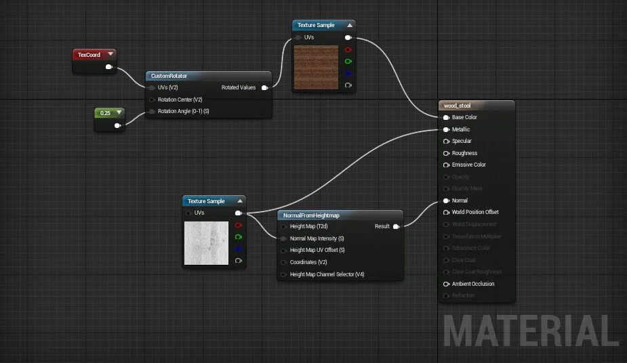Click the disabled Clear Coat Roughness pin
The image size is (627, 363).
click(x=446, y=272)
